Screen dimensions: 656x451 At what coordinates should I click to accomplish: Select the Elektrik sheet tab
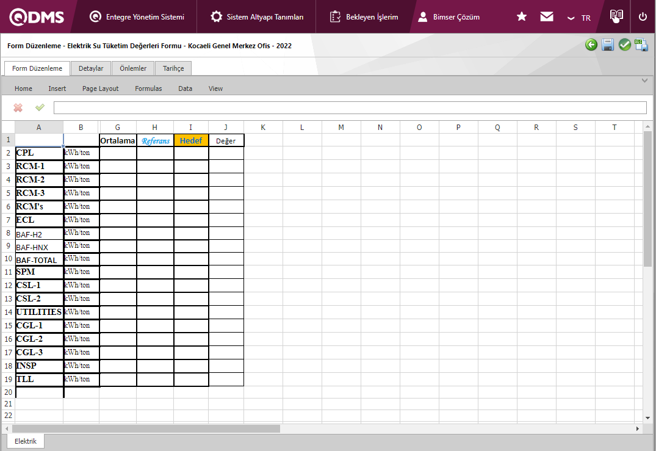pos(26,441)
